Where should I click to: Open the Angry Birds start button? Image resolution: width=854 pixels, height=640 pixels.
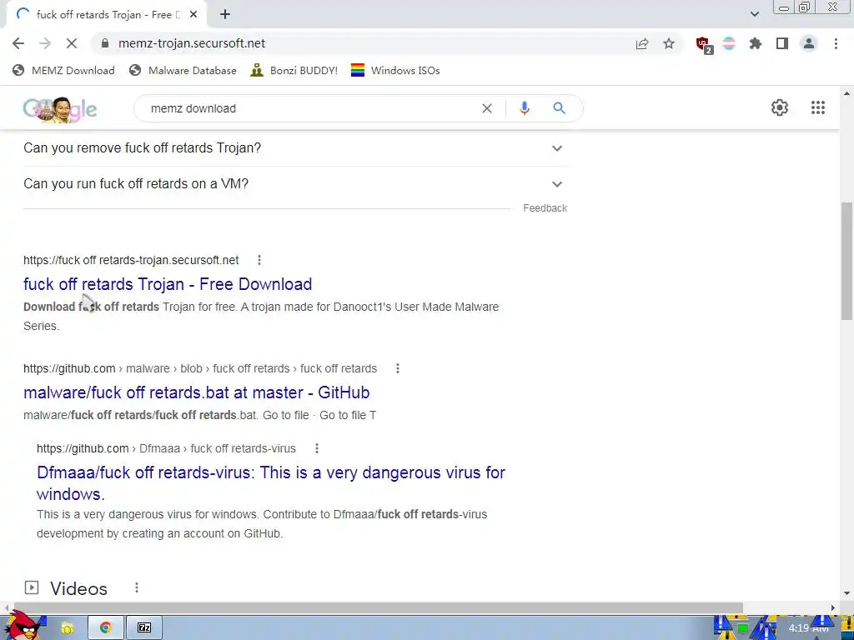coord(23,626)
